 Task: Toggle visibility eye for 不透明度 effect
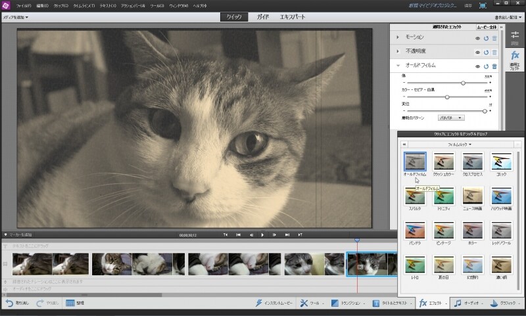click(x=477, y=51)
